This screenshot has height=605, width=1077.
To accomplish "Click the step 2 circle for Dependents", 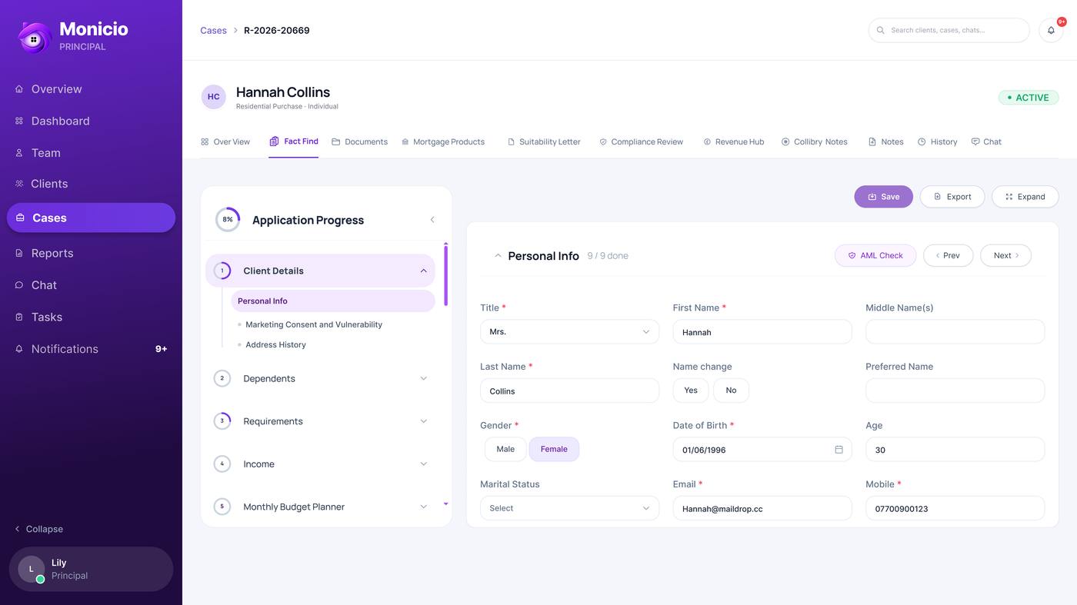I will point(222,378).
